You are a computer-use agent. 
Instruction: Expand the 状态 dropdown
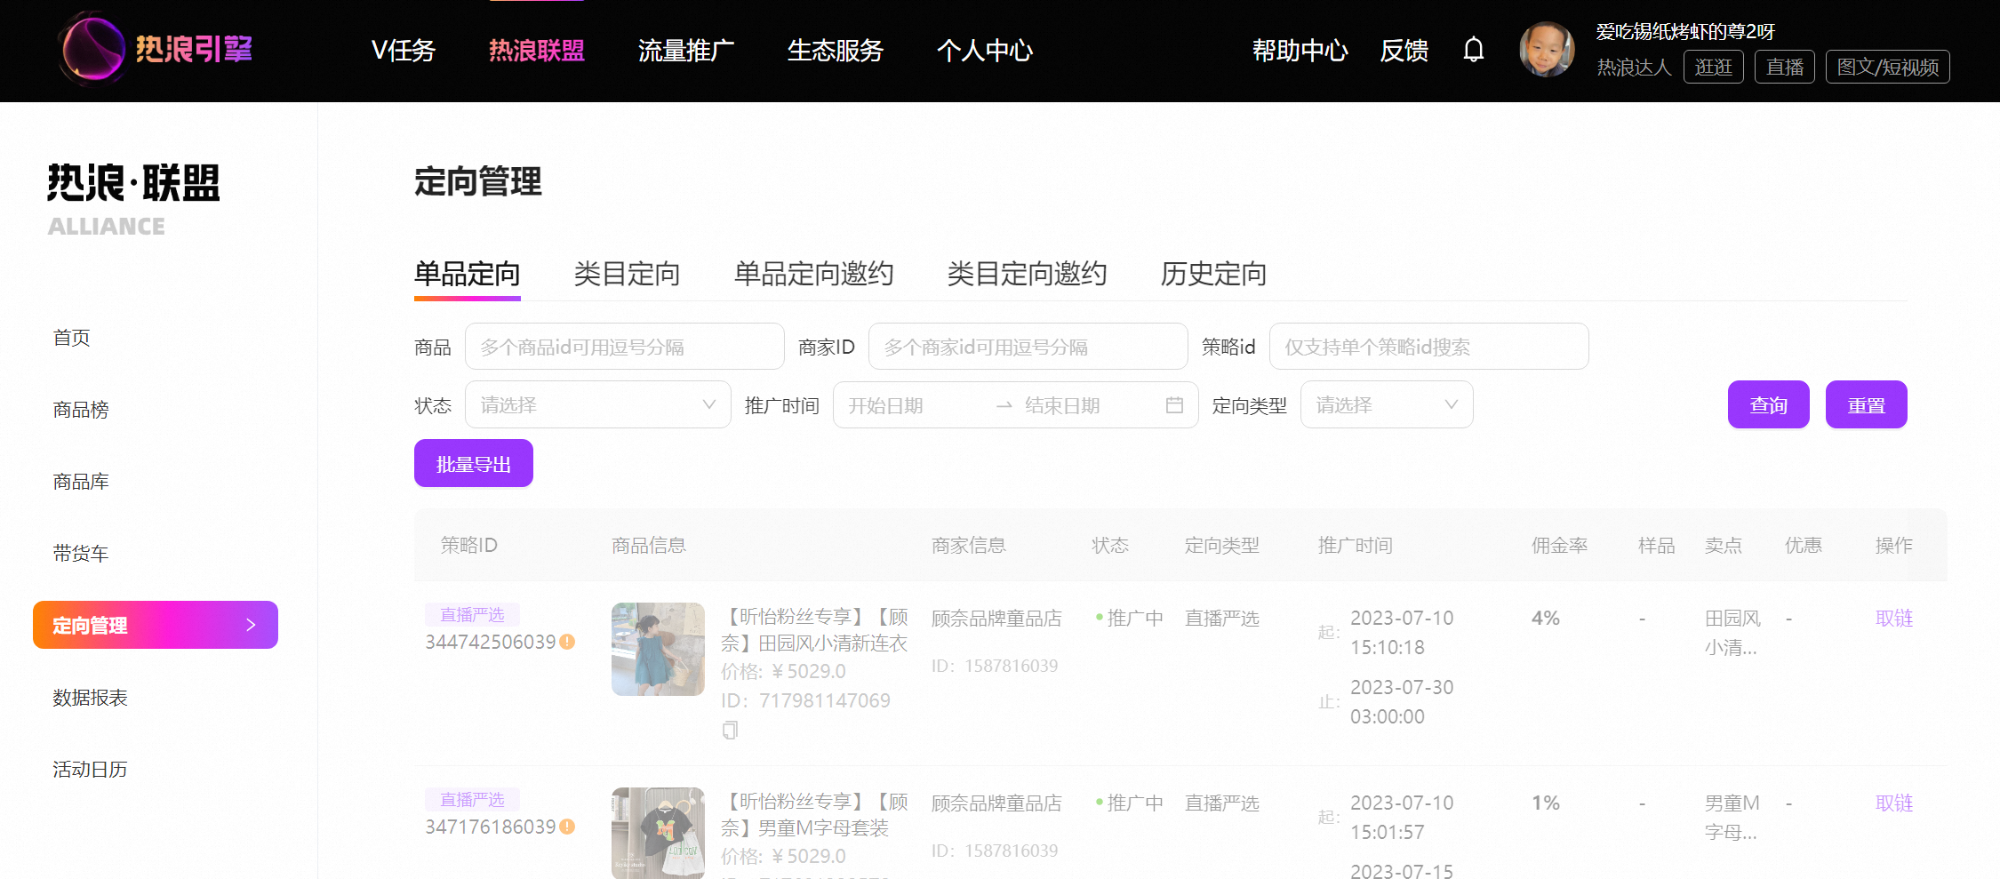[x=598, y=405]
